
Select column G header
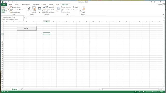(46, 21)
